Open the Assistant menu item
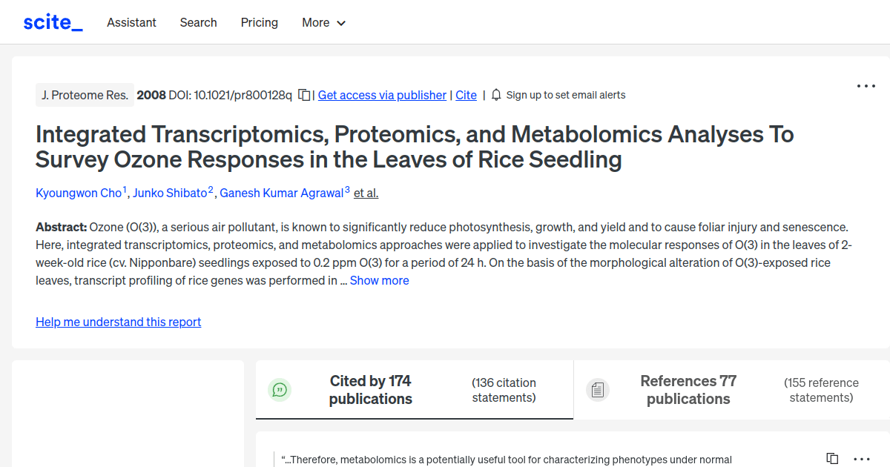 click(x=131, y=22)
